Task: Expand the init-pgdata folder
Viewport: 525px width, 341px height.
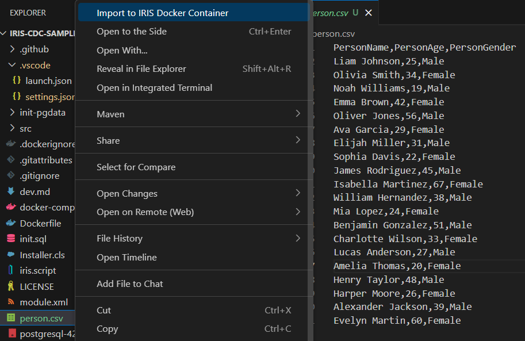Action: click(x=13, y=113)
